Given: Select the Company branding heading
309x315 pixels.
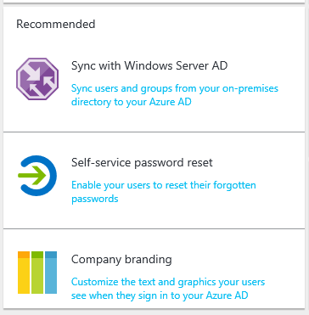Looking at the screenshot, I should coord(121,260).
